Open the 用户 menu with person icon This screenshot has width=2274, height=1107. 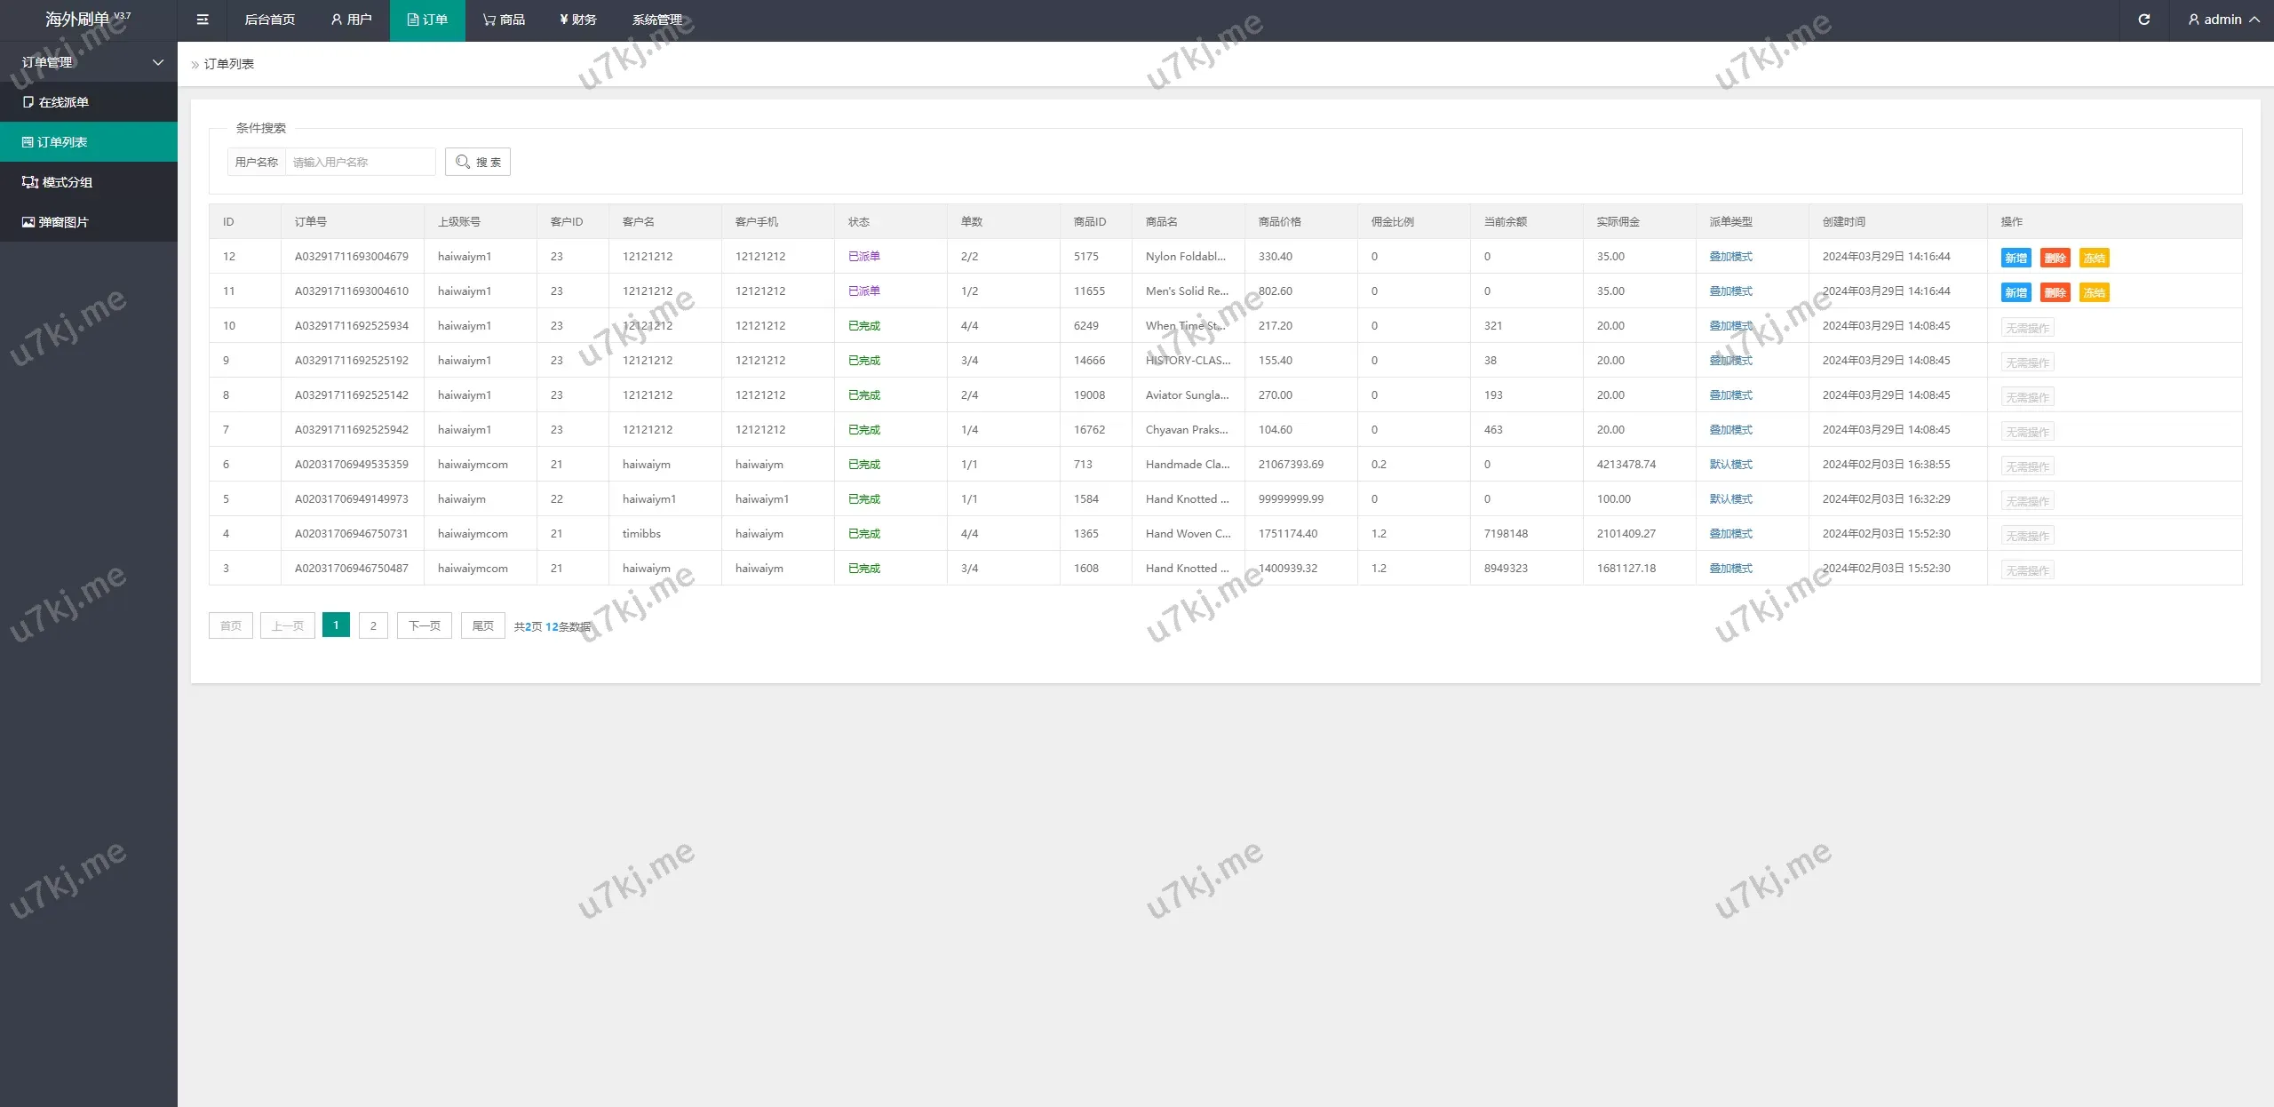(x=351, y=20)
